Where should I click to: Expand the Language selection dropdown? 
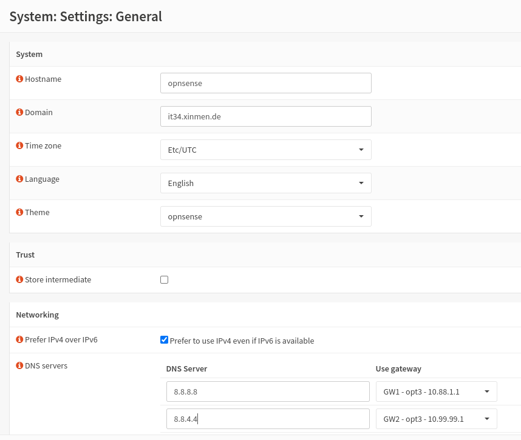265,182
